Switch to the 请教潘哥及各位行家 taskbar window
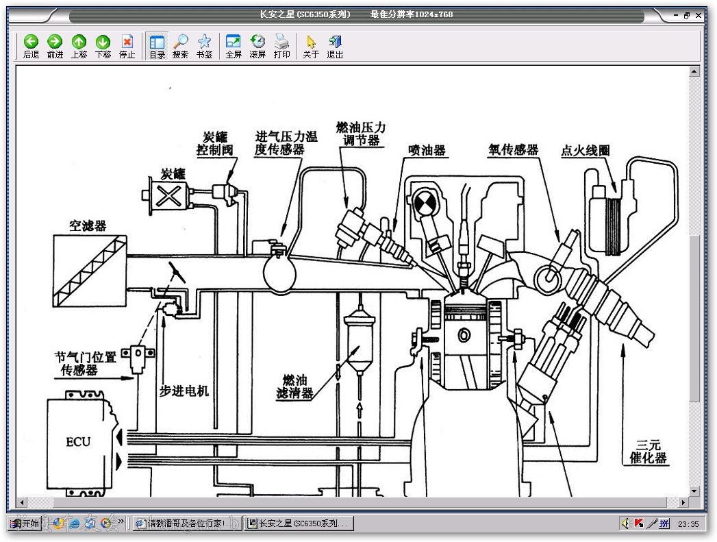The height and width of the screenshot is (542, 717). (x=186, y=523)
